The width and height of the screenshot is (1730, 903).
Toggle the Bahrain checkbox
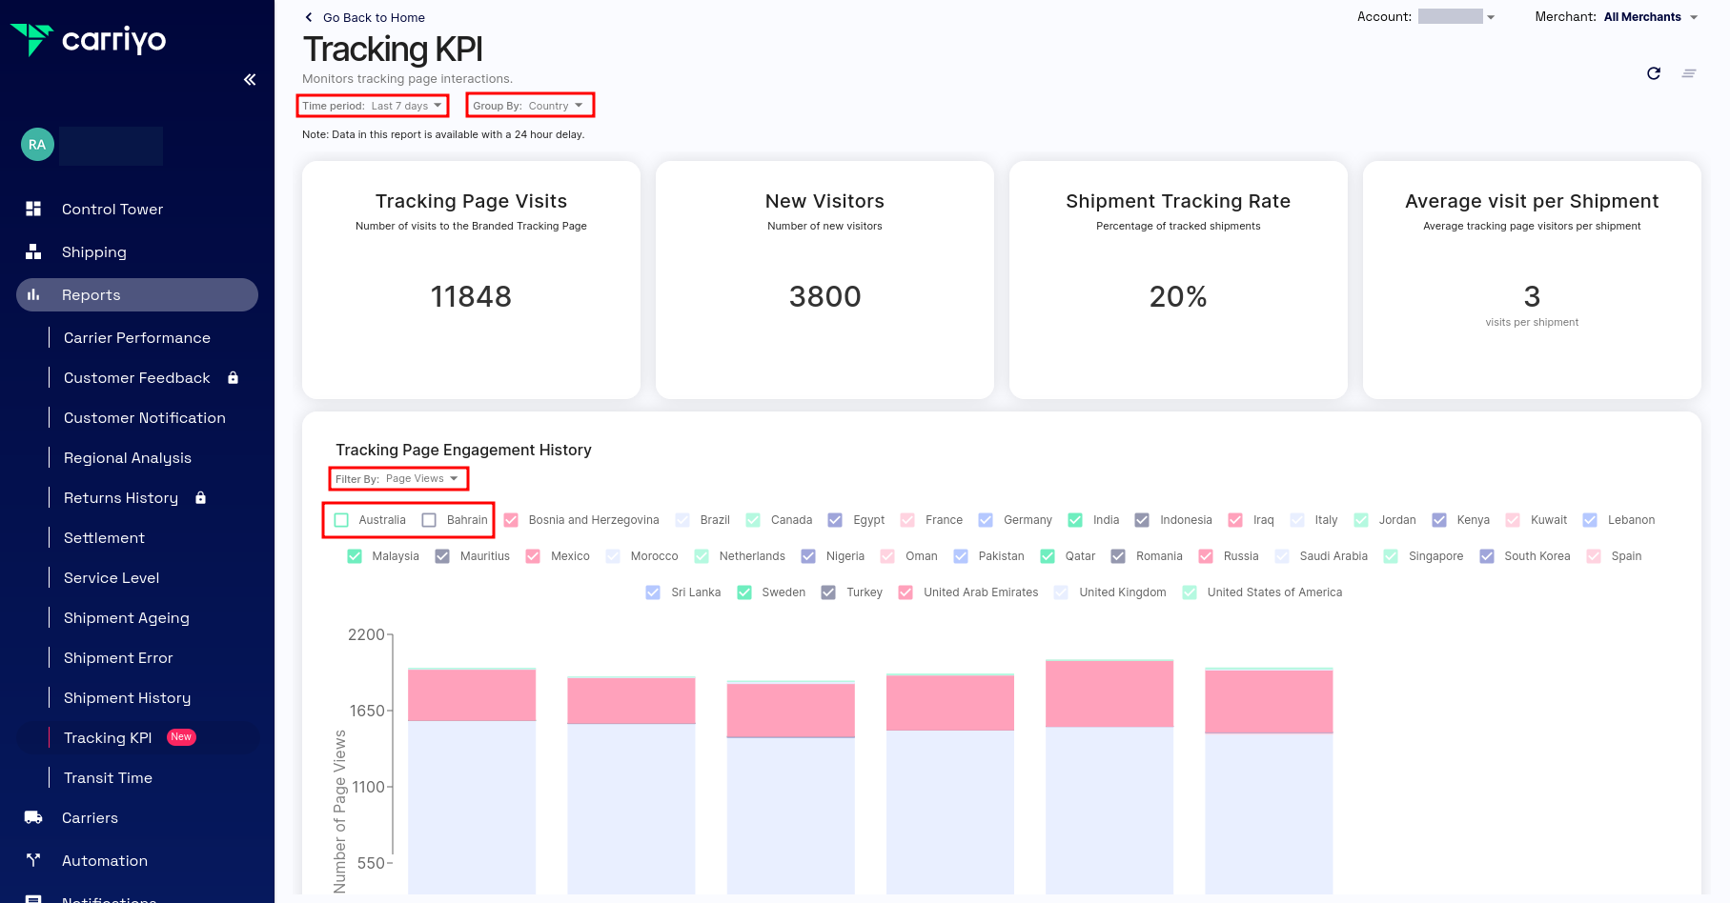click(x=429, y=520)
